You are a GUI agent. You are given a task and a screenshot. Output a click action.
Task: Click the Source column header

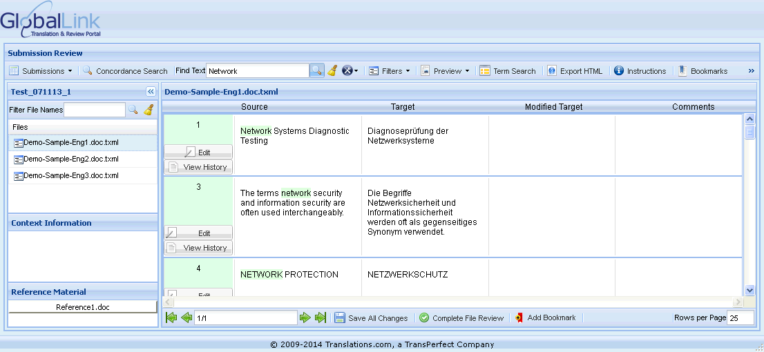click(x=254, y=106)
